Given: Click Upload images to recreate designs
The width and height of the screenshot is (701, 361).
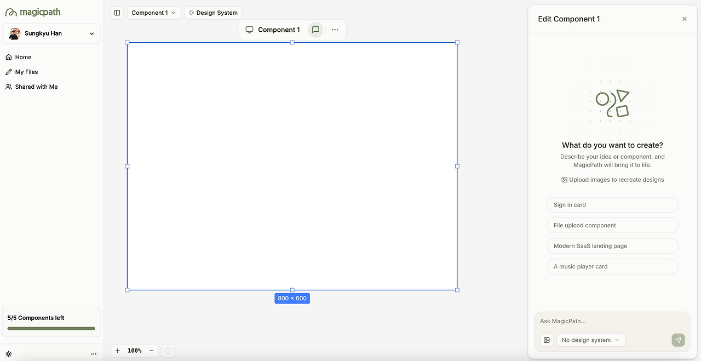Looking at the screenshot, I should (612, 180).
